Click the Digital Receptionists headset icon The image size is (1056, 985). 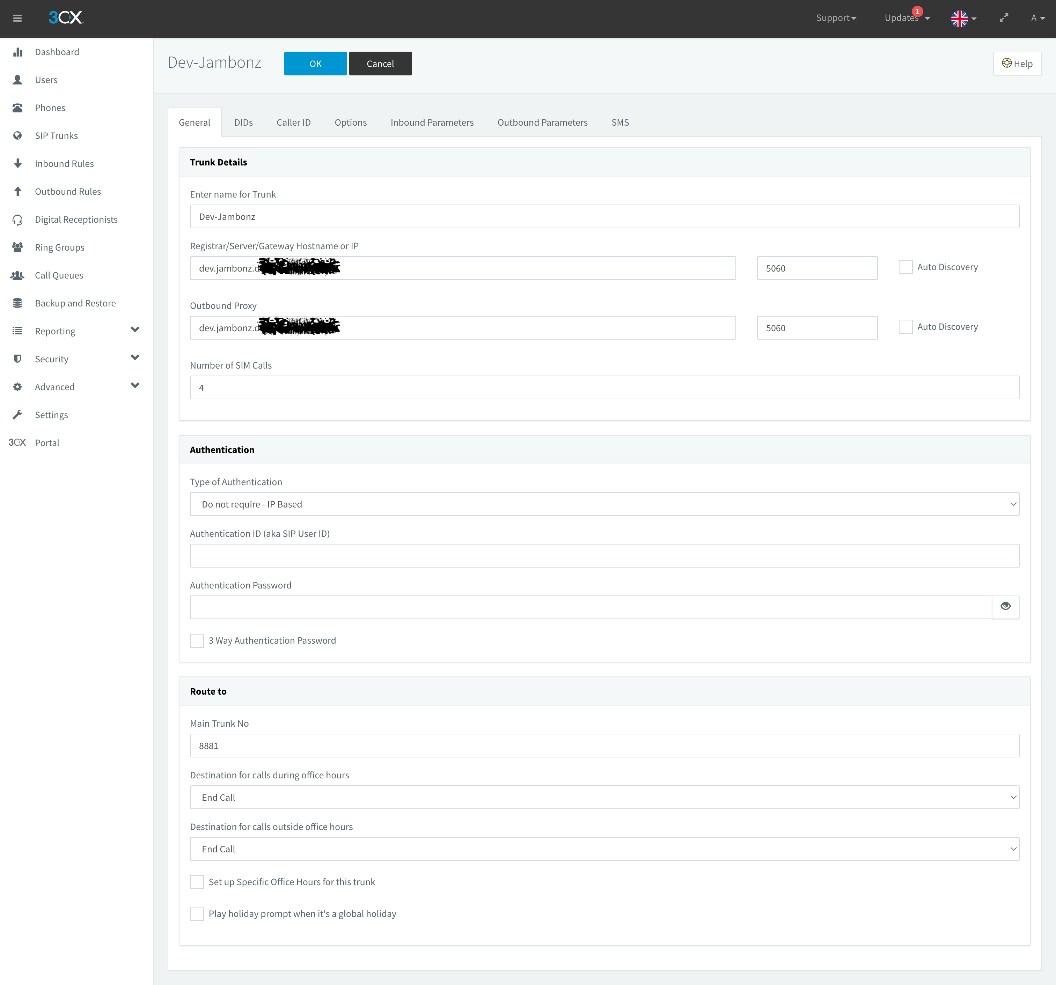[x=17, y=219]
